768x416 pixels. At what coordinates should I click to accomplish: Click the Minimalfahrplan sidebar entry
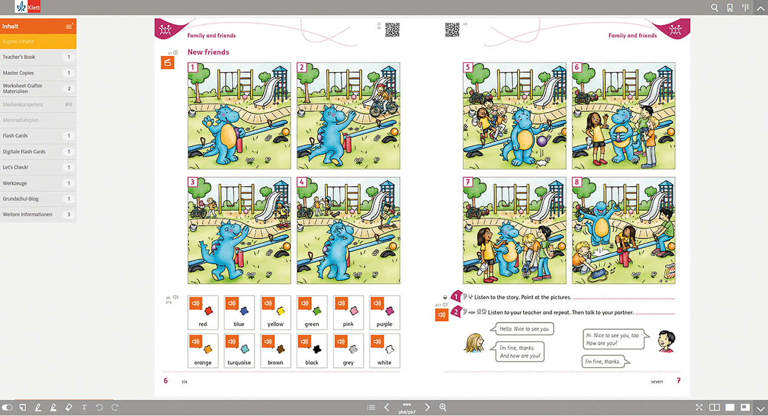[38, 120]
